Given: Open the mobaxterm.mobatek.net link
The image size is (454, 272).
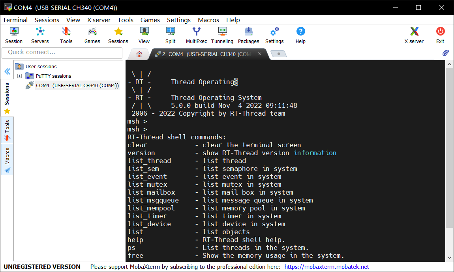Looking at the screenshot, I should [x=326, y=267].
